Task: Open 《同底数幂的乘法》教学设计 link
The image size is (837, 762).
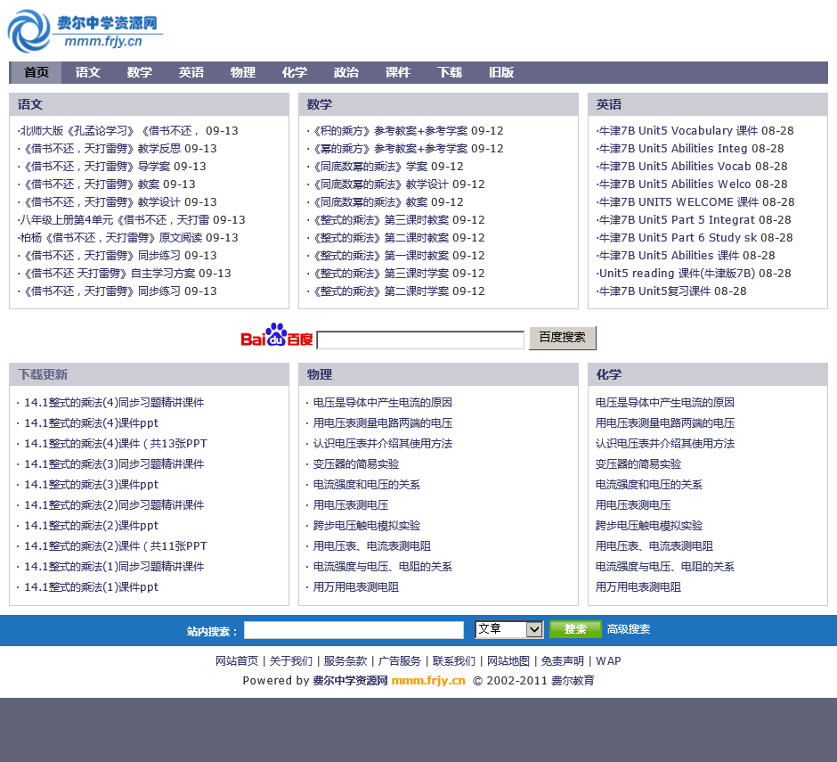Action: (379, 184)
